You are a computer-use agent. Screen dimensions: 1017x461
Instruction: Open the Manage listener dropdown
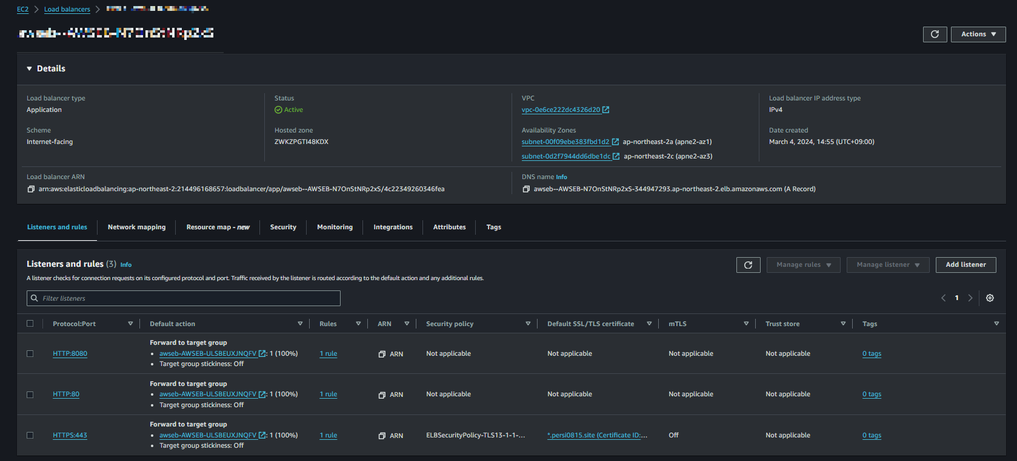point(888,265)
